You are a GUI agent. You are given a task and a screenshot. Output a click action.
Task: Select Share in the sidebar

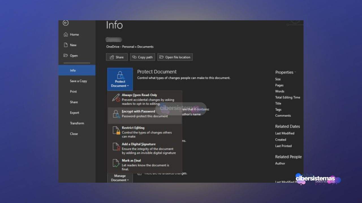pyautogui.click(x=77, y=102)
